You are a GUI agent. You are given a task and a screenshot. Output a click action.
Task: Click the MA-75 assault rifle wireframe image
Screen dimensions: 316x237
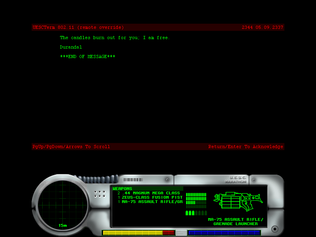(238, 201)
